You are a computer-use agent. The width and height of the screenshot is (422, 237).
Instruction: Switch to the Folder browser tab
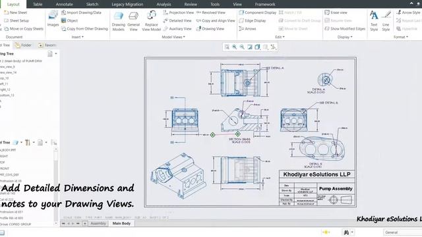click(x=24, y=45)
